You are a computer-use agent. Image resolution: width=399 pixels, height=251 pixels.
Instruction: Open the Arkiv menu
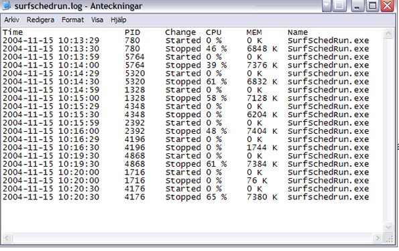pyautogui.click(x=11, y=20)
